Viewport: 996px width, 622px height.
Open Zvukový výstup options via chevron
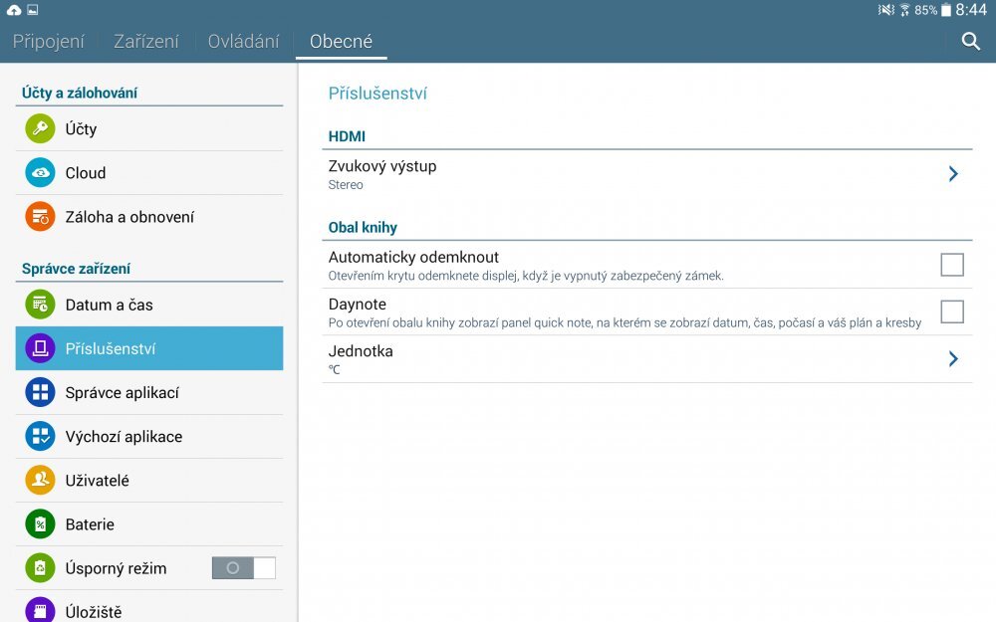coord(953,174)
